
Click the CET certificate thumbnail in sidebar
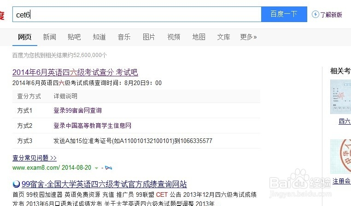[x=340, y=97]
